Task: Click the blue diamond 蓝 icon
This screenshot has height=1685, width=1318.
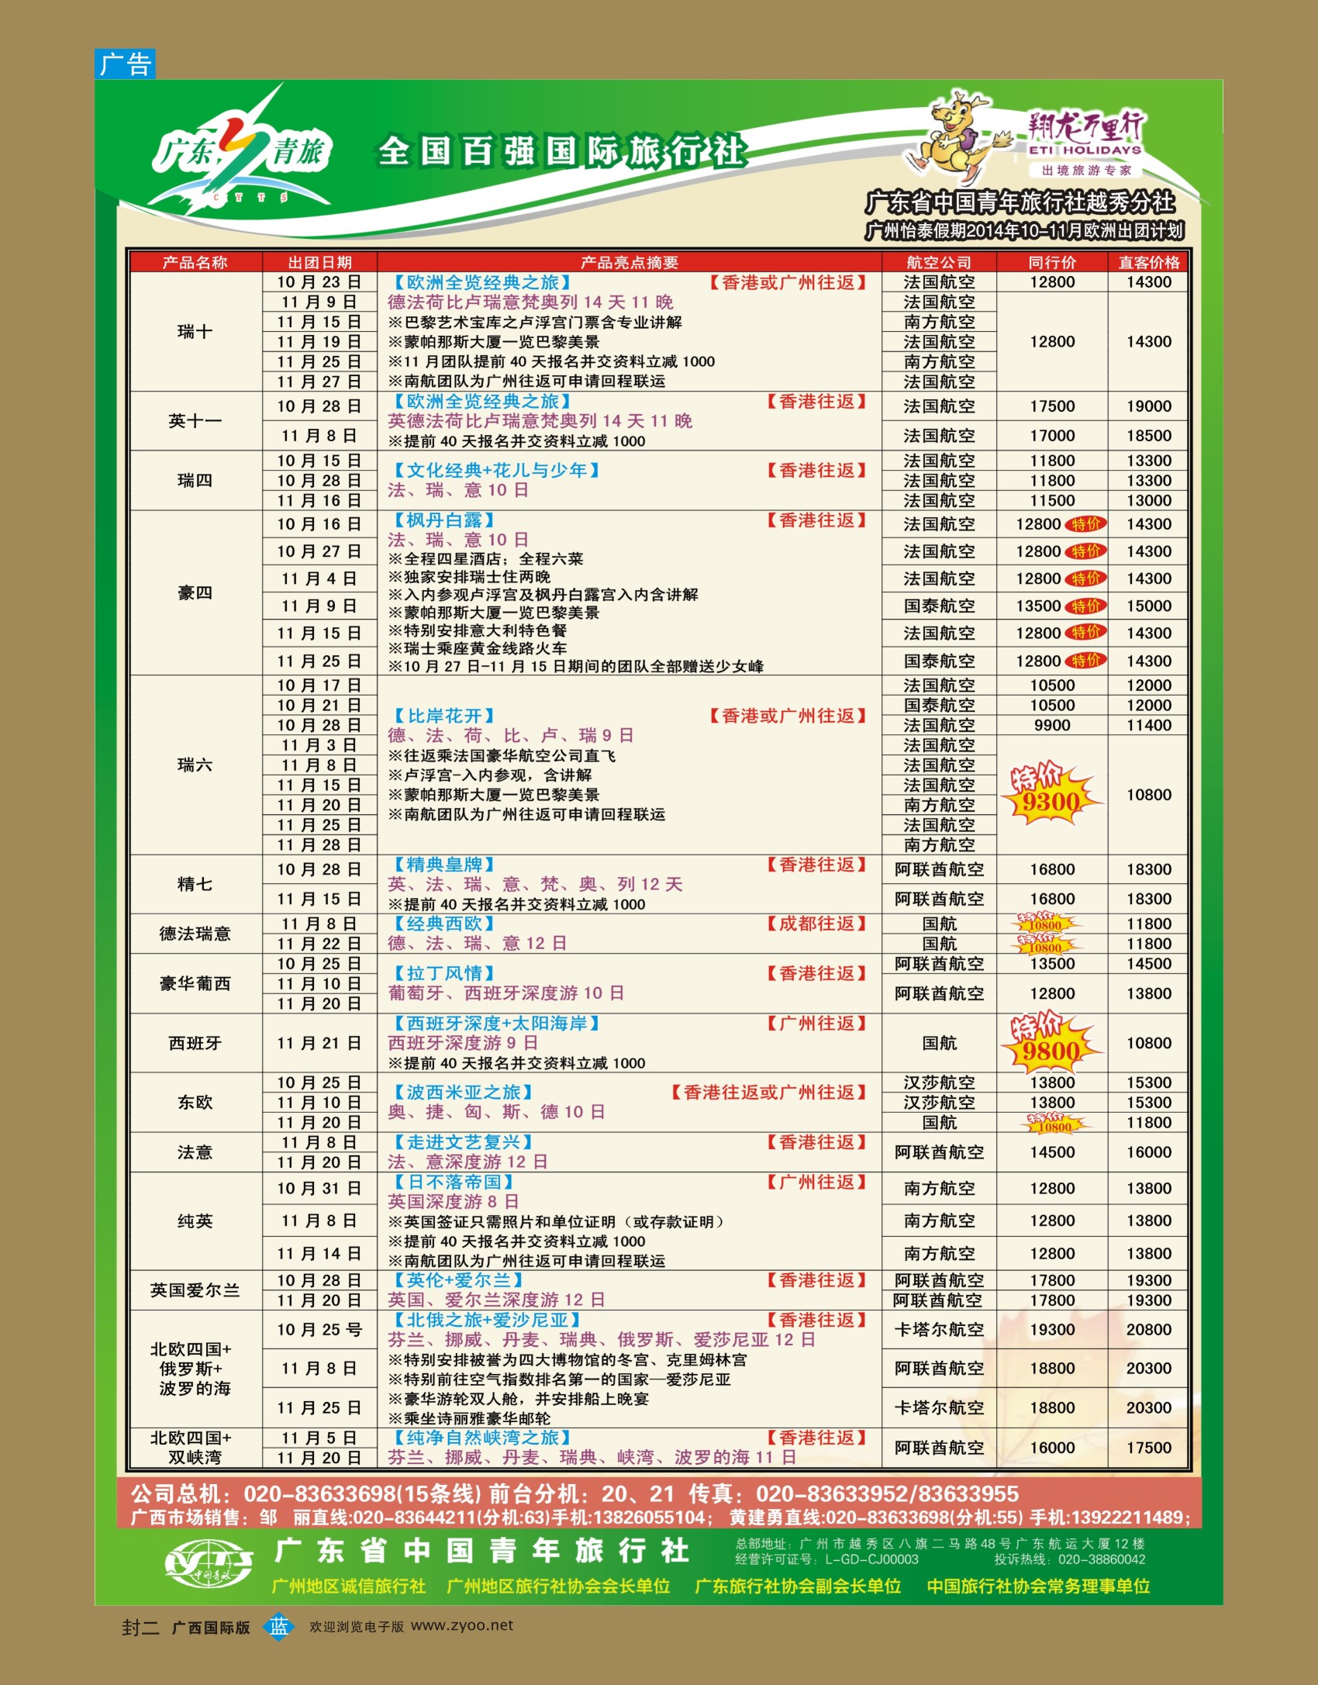Action: point(279,1626)
